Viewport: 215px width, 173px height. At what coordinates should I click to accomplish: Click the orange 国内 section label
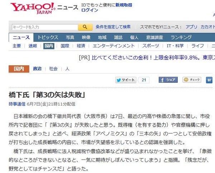(19, 69)
